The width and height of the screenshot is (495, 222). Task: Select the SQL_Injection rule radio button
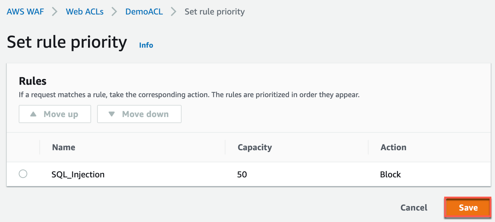[23, 174]
